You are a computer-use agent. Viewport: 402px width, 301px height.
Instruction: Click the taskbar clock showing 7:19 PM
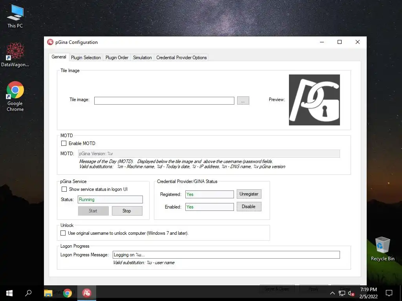tap(368, 293)
